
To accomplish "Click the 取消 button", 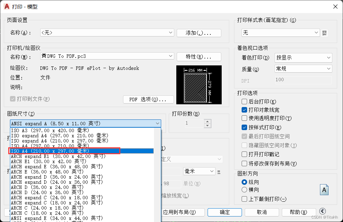I will 262,212.
